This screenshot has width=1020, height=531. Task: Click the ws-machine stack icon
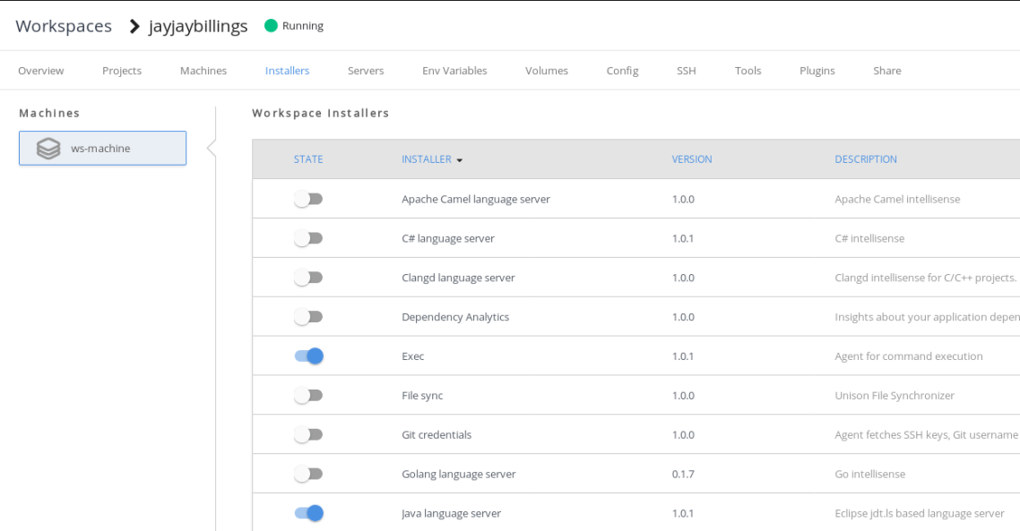click(48, 149)
